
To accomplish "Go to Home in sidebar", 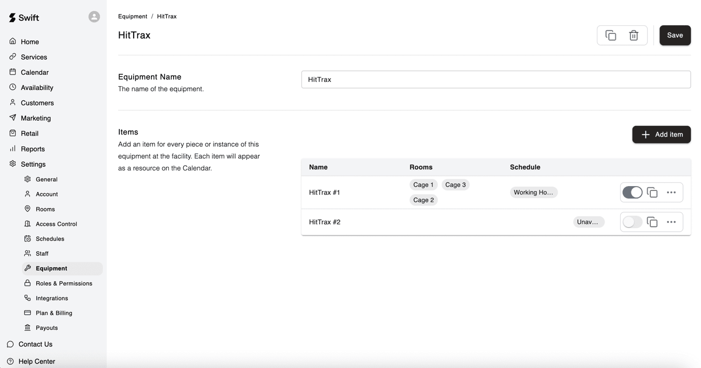I will point(30,41).
